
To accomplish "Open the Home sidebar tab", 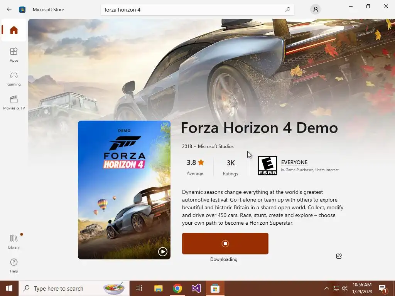I will (x=14, y=30).
